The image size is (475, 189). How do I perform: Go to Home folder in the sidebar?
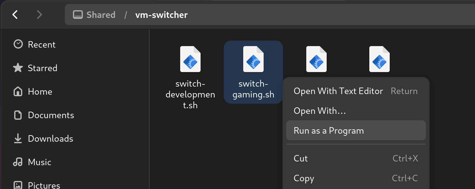(x=40, y=92)
